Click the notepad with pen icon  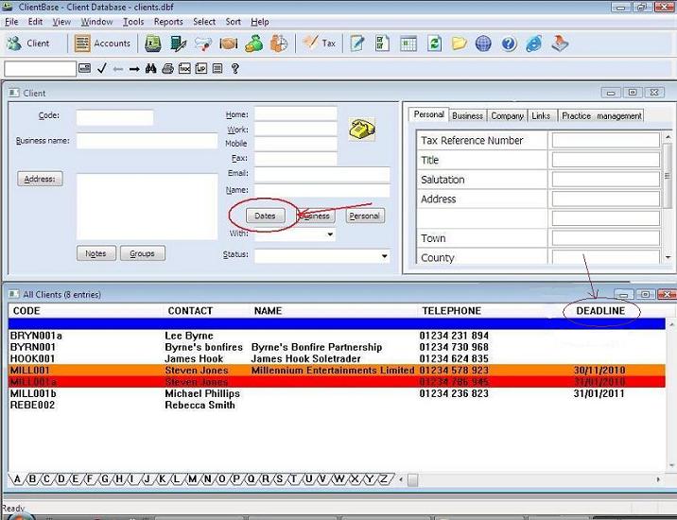(357, 43)
